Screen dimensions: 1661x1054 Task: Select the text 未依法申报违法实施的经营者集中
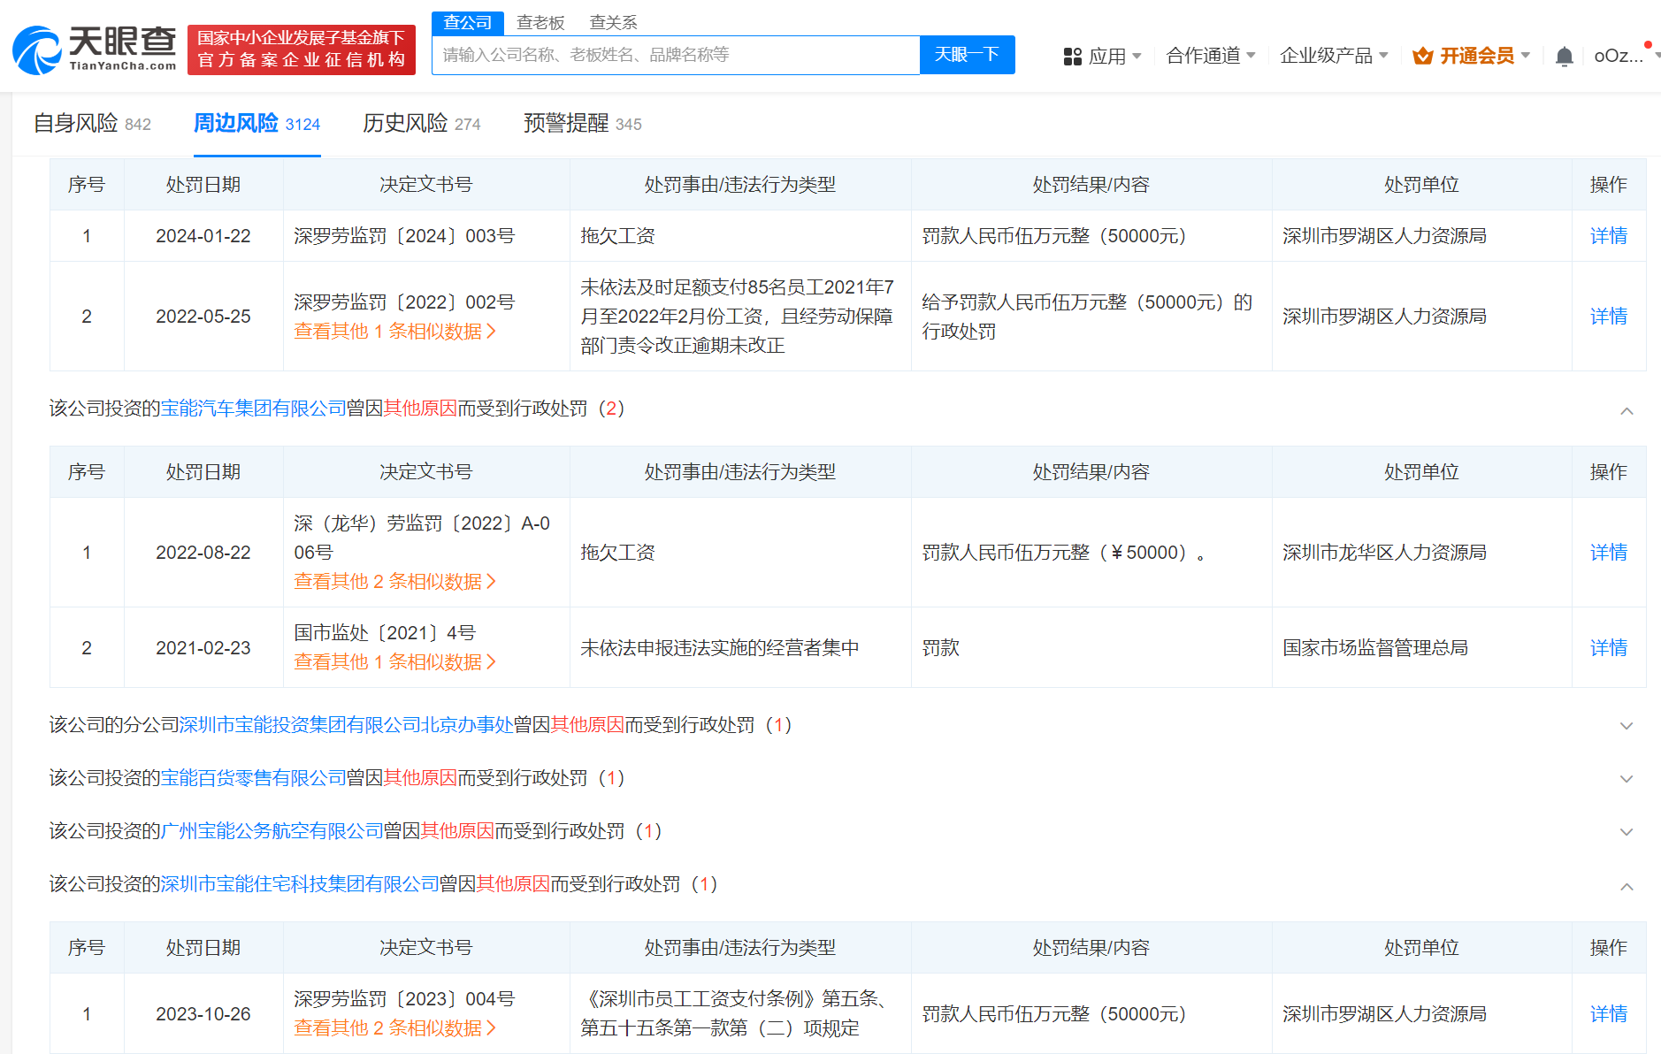(720, 648)
